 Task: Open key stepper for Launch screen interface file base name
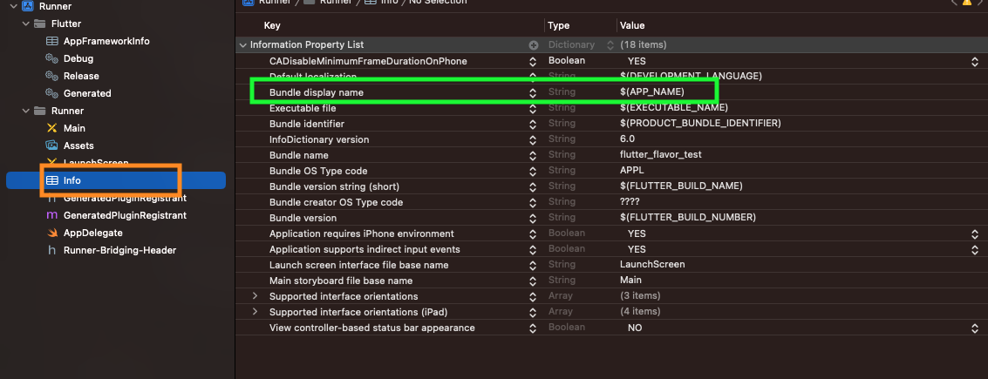[533, 265]
